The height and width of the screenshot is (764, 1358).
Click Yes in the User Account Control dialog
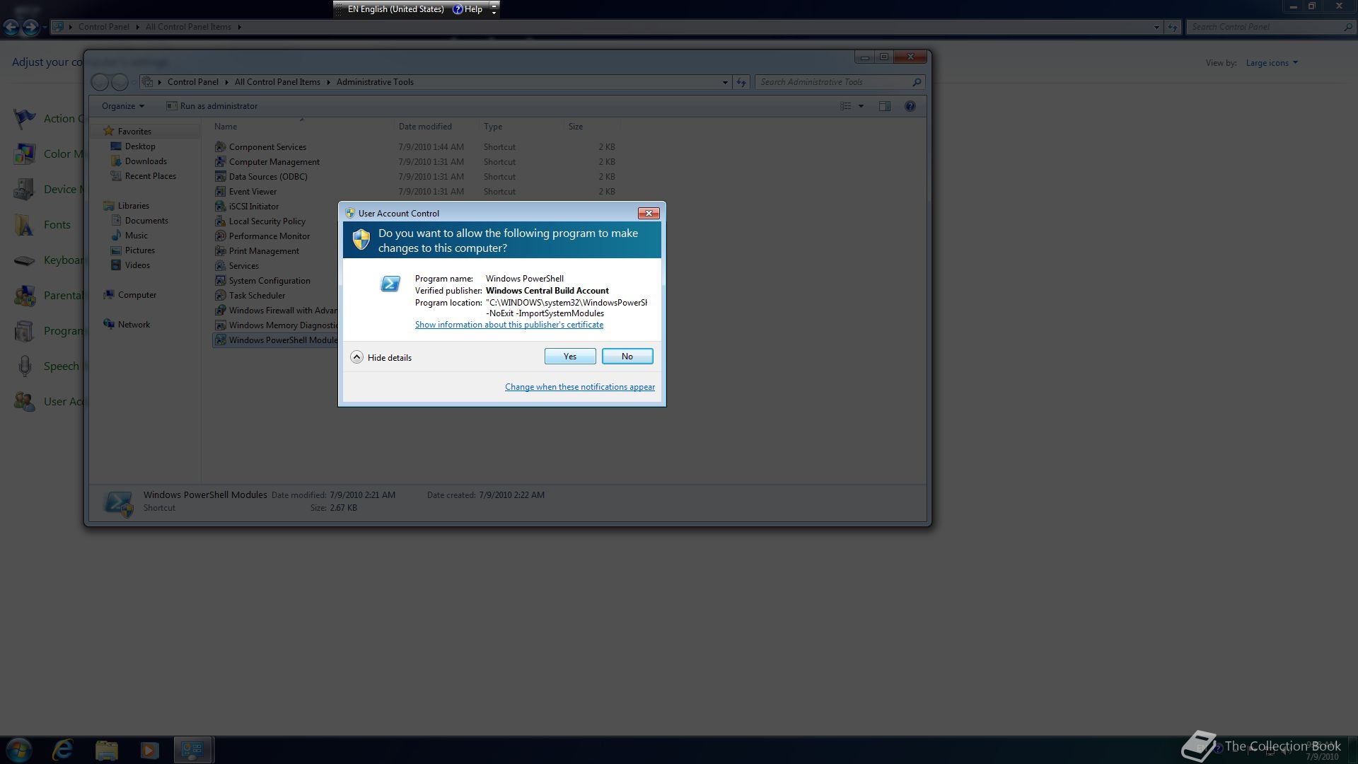click(x=570, y=357)
